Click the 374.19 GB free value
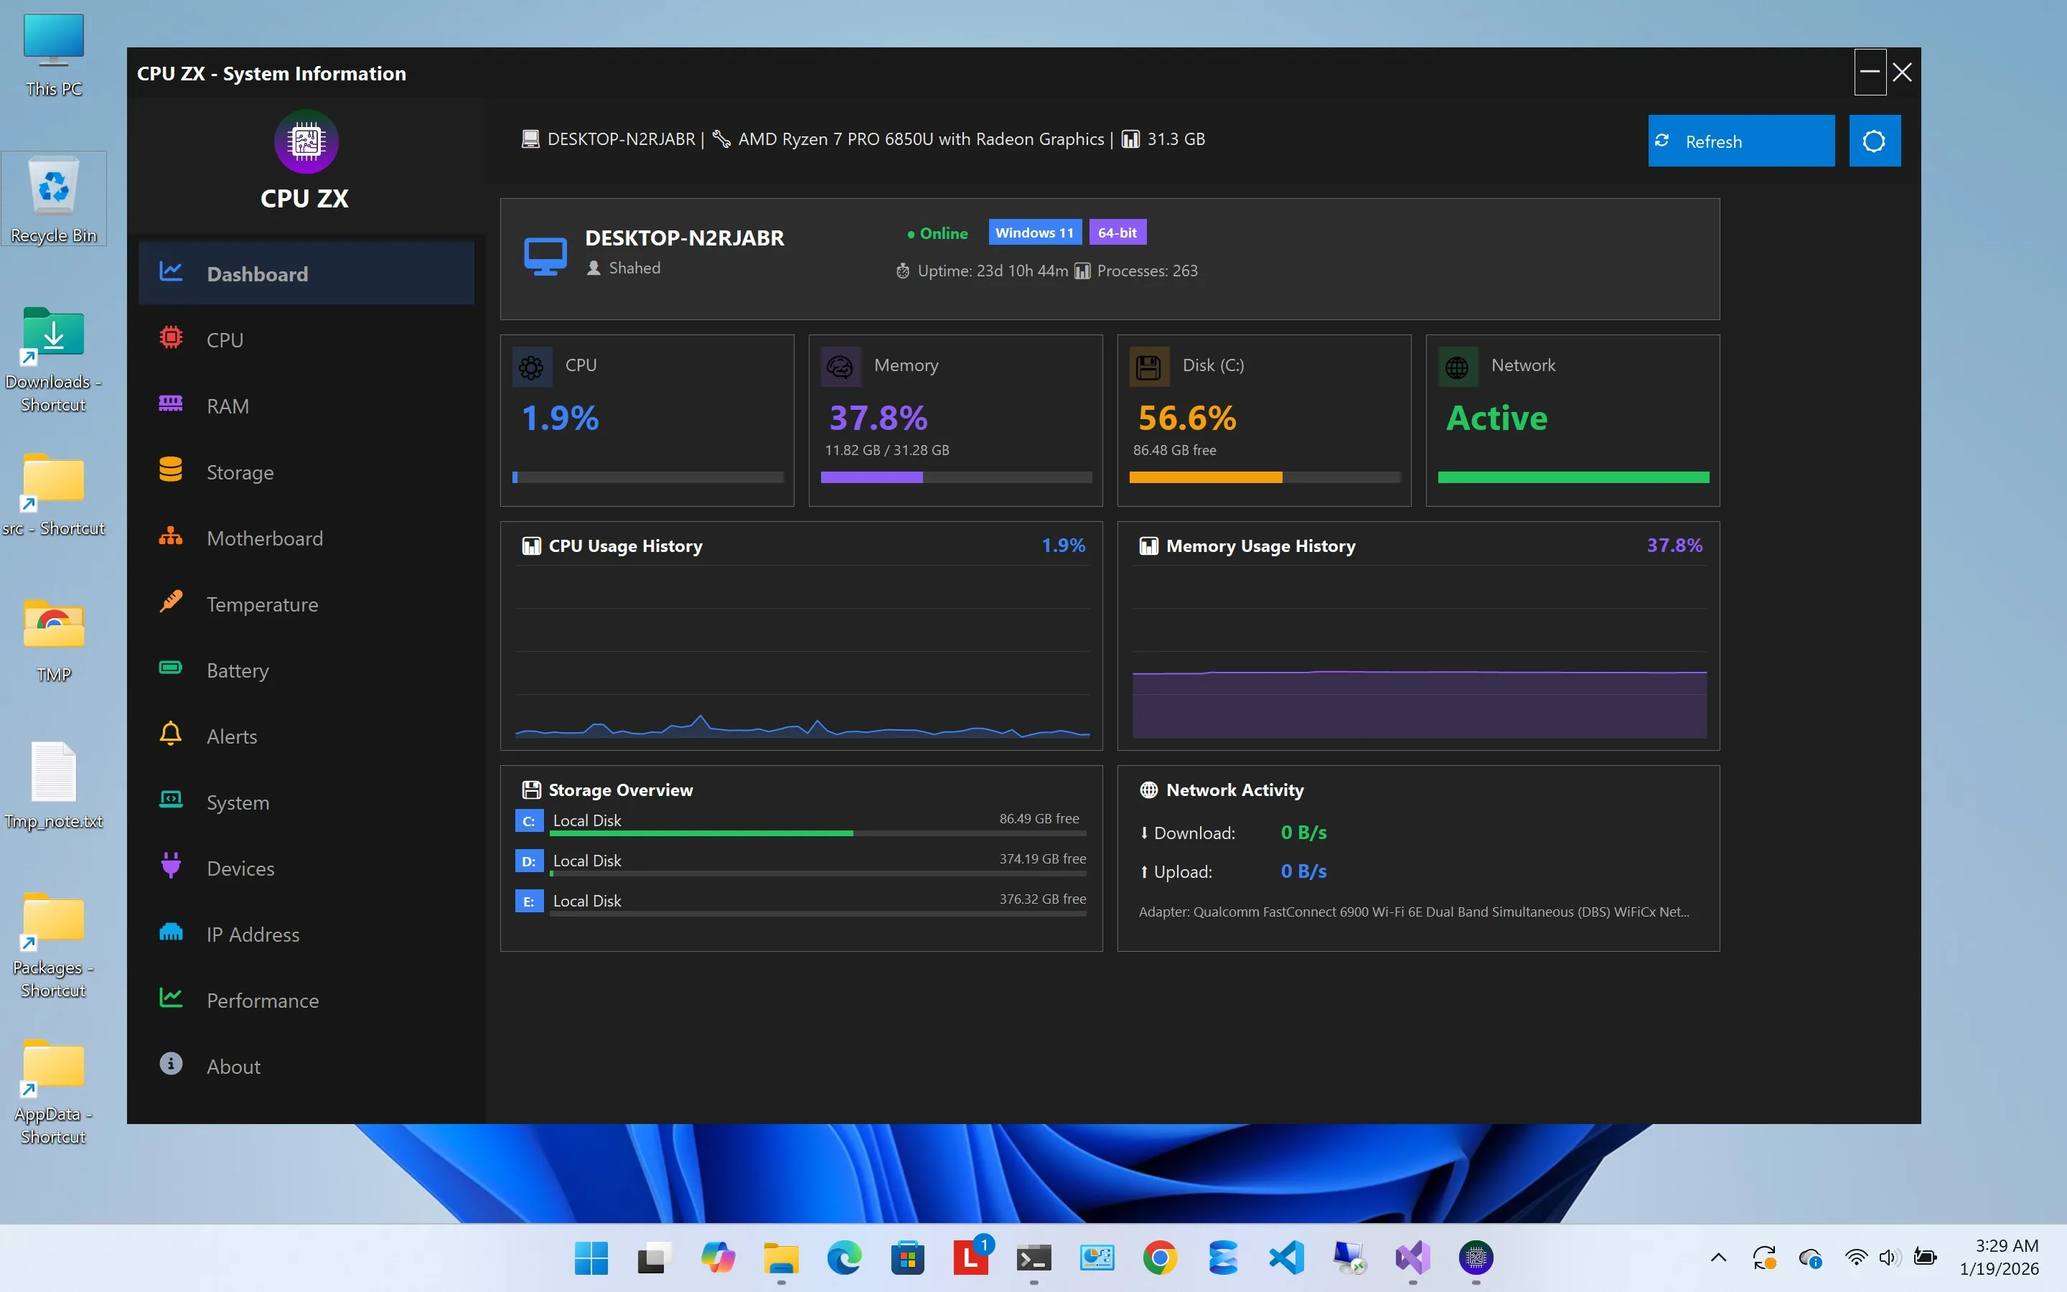This screenshot has width=2067, height=1292. (x=1042, y=858)
